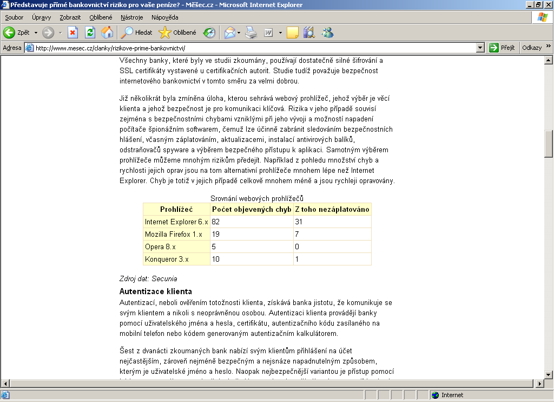
Task: Click the greyed Forward arrow icon
Action: point(48,33)
